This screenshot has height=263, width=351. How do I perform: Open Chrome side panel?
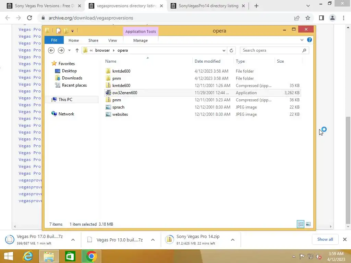click(x=322, y=18)
